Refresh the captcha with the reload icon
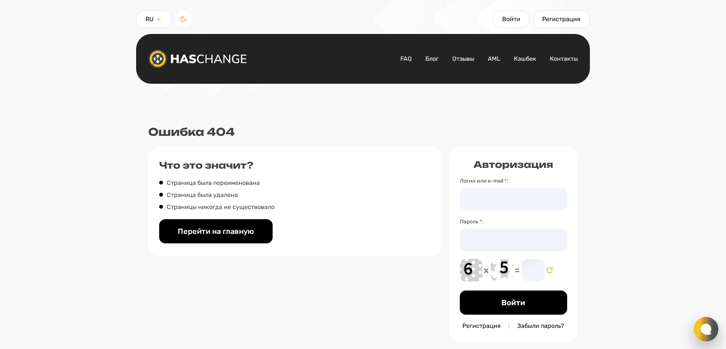 tap(549, 270)
